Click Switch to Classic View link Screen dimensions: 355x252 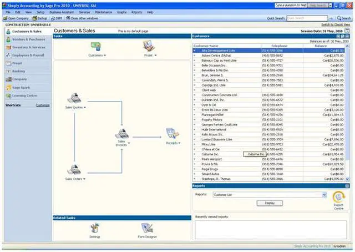pyautogui.click(x=336, y=25)
